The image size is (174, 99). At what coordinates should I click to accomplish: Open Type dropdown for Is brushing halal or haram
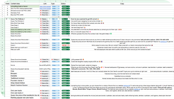click(x=56, y=7)
